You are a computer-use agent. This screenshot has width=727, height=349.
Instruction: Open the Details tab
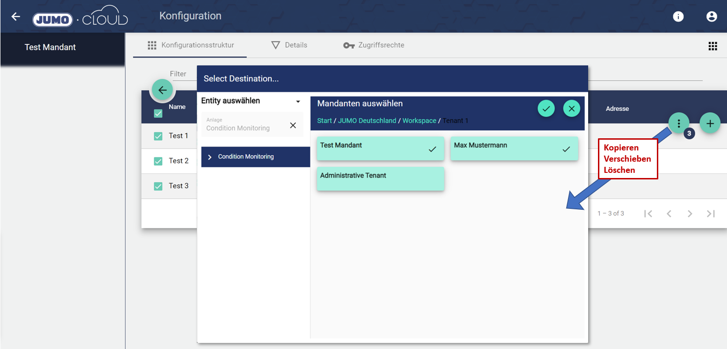pos(289,45)
